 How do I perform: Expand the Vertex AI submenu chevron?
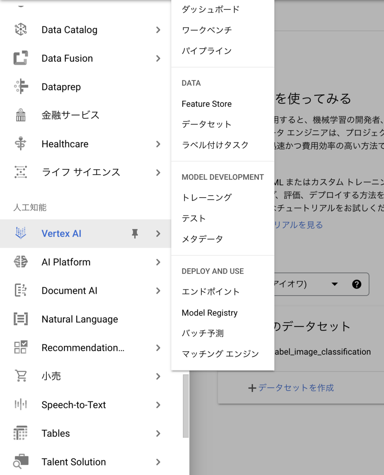[x=158, y=234]
